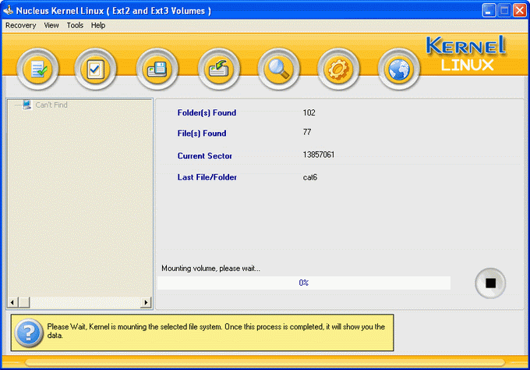
Task: Minimize the Nucleus Kernel Linux window
Action: (489, 10)
